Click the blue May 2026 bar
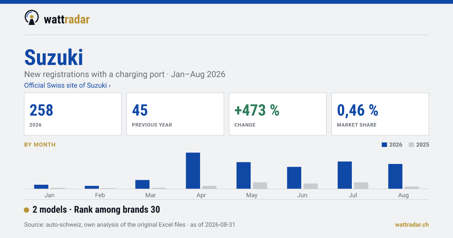The width and height of the screenshot is (453, 238). pos(243,175)
